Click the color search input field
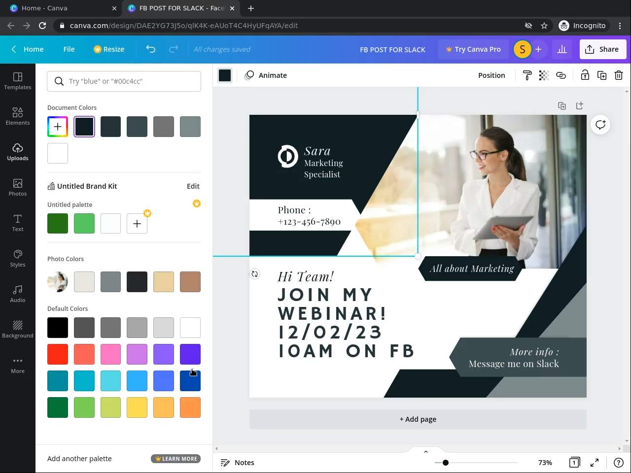Viewport: 631px width, 473px height. 124,81
